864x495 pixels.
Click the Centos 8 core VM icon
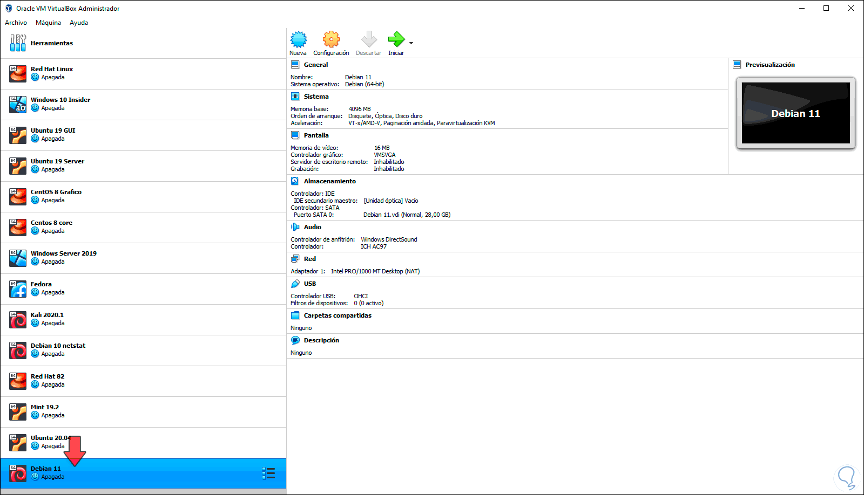[18, 227]
